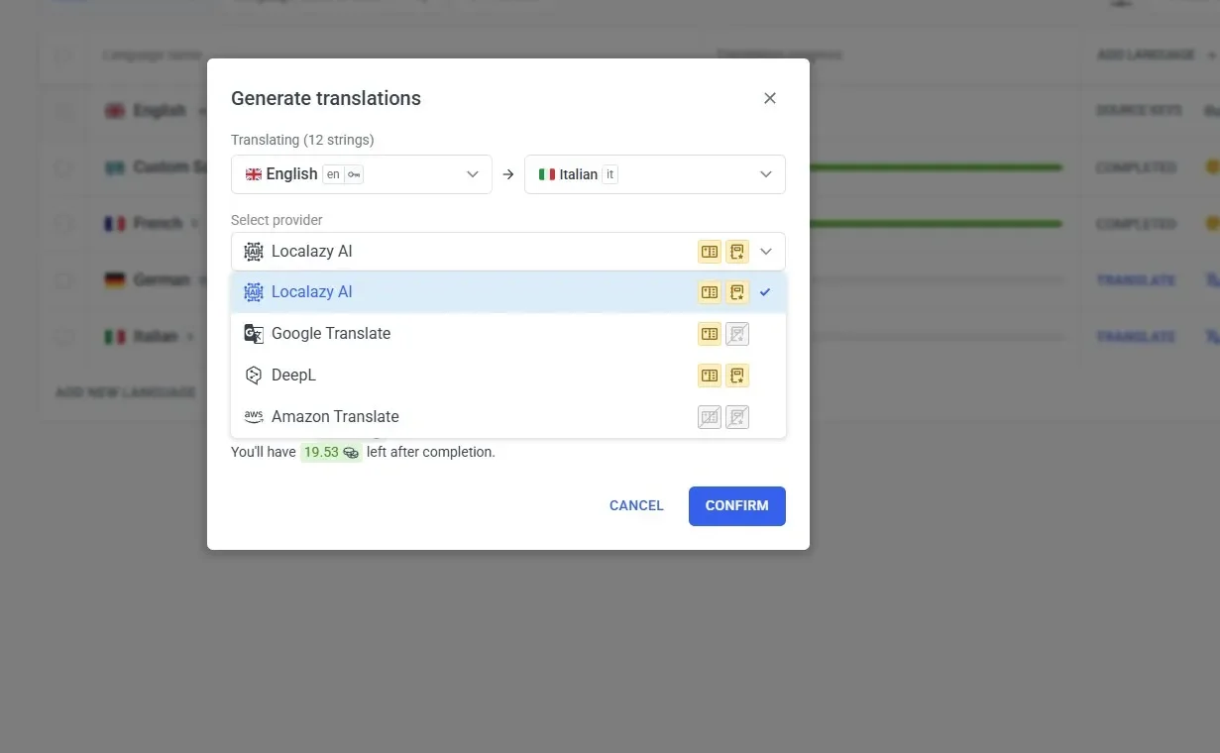1220x753 pixels.
Task: Click the 19.53 credits badge
Action: (332, 452)
